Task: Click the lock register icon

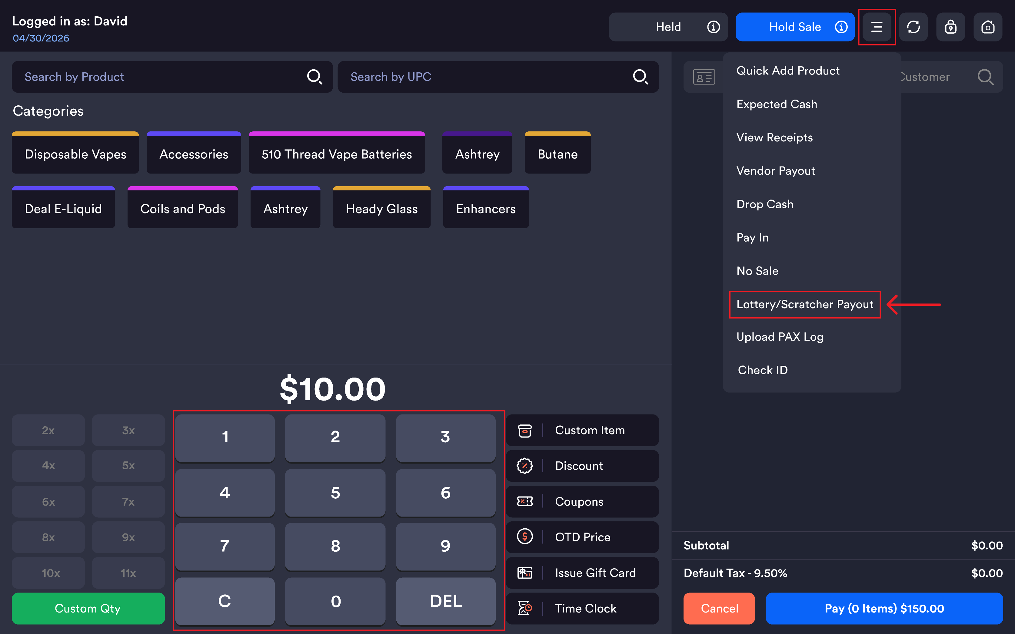Action: coord(950,27)
